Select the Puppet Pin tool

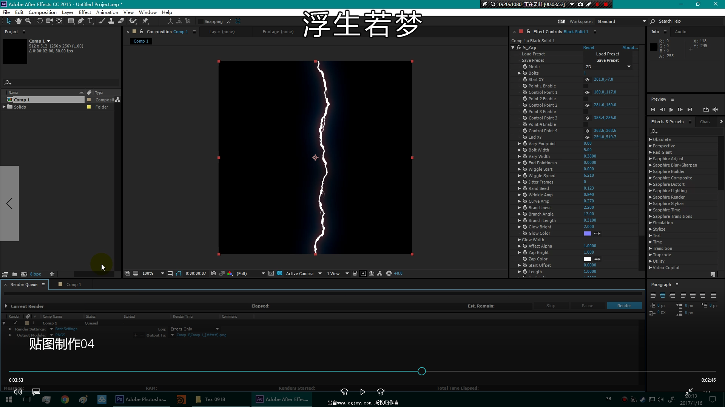click(x=145, y=21)
